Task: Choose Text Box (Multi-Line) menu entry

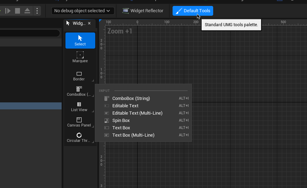Action: (x=143, y=135)
